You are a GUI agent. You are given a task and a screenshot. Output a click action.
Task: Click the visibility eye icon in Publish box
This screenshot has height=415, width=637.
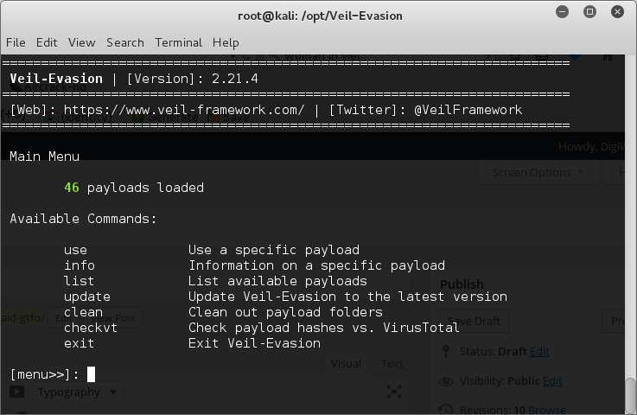[446, 381]
